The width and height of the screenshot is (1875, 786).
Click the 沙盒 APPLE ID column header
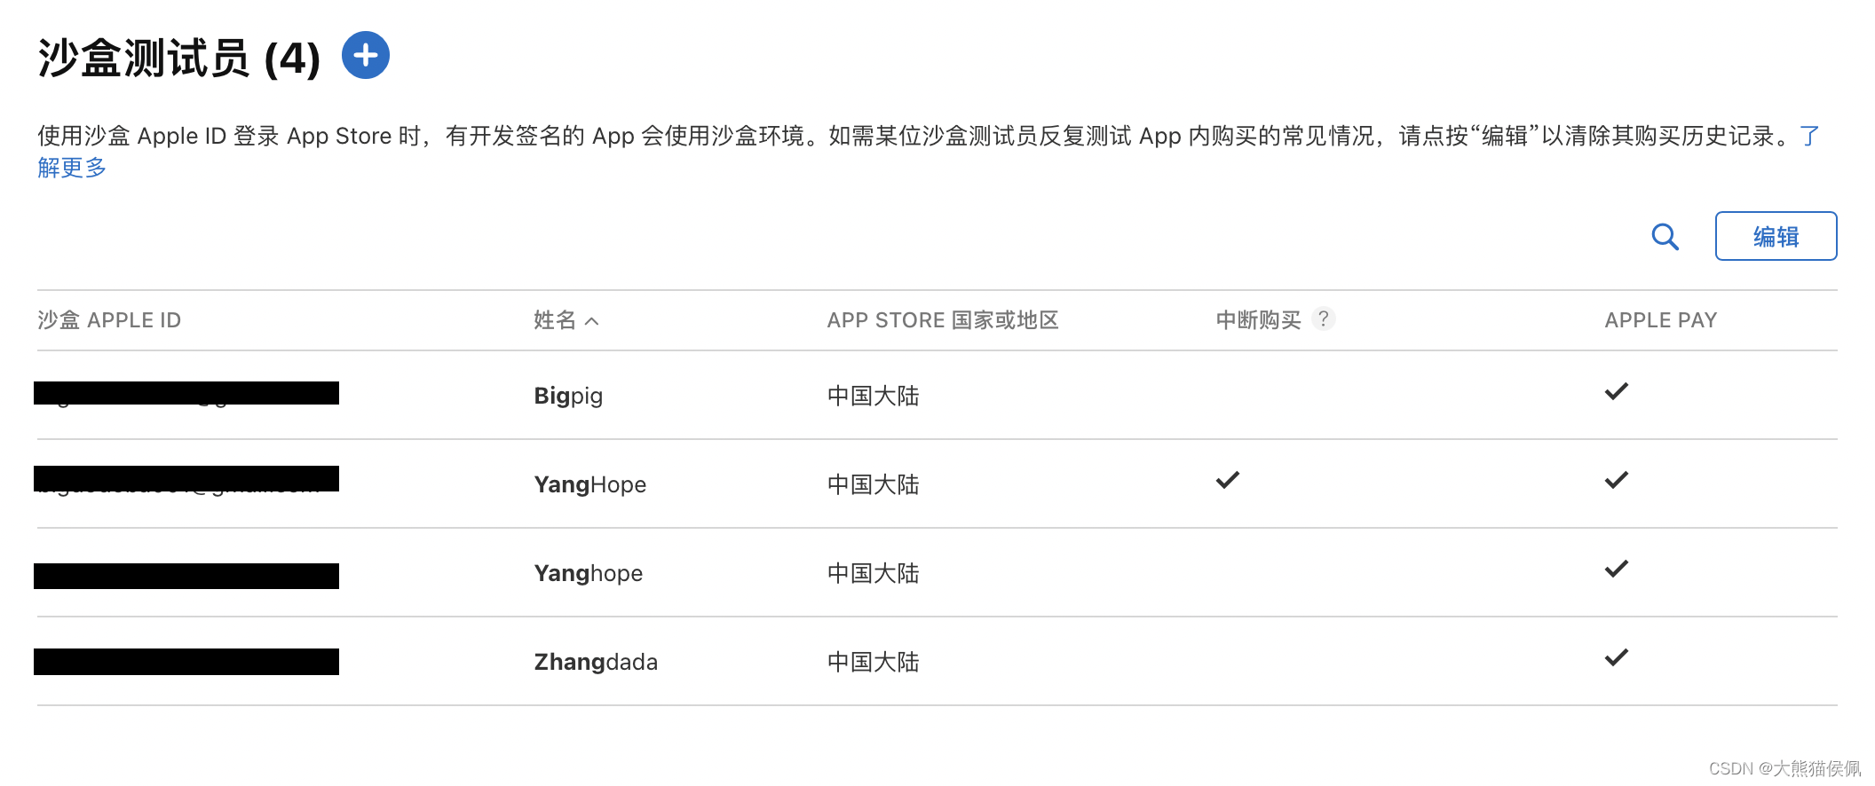click(x=109, y=320)
